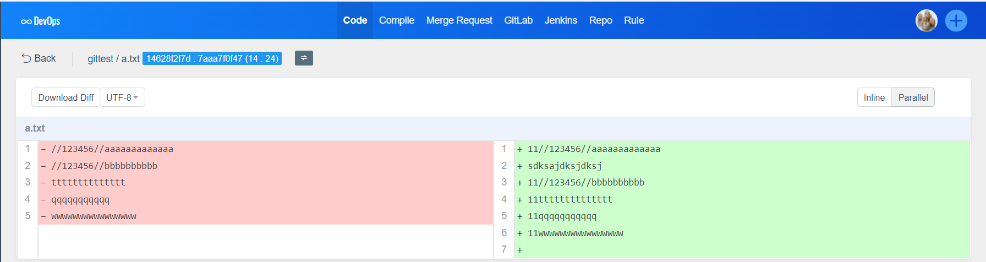Navigate to the Repo tab

click(x=600, y=20)
